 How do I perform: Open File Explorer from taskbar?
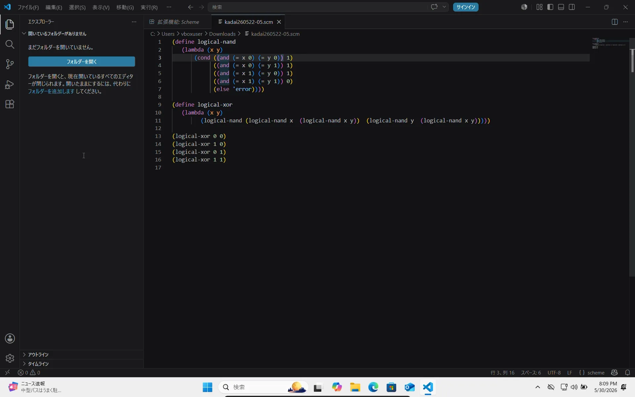(x=355, y=387)
